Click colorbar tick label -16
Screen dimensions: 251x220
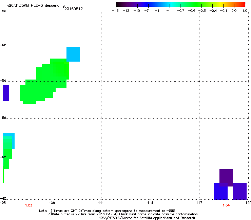[x=115, y=11]
